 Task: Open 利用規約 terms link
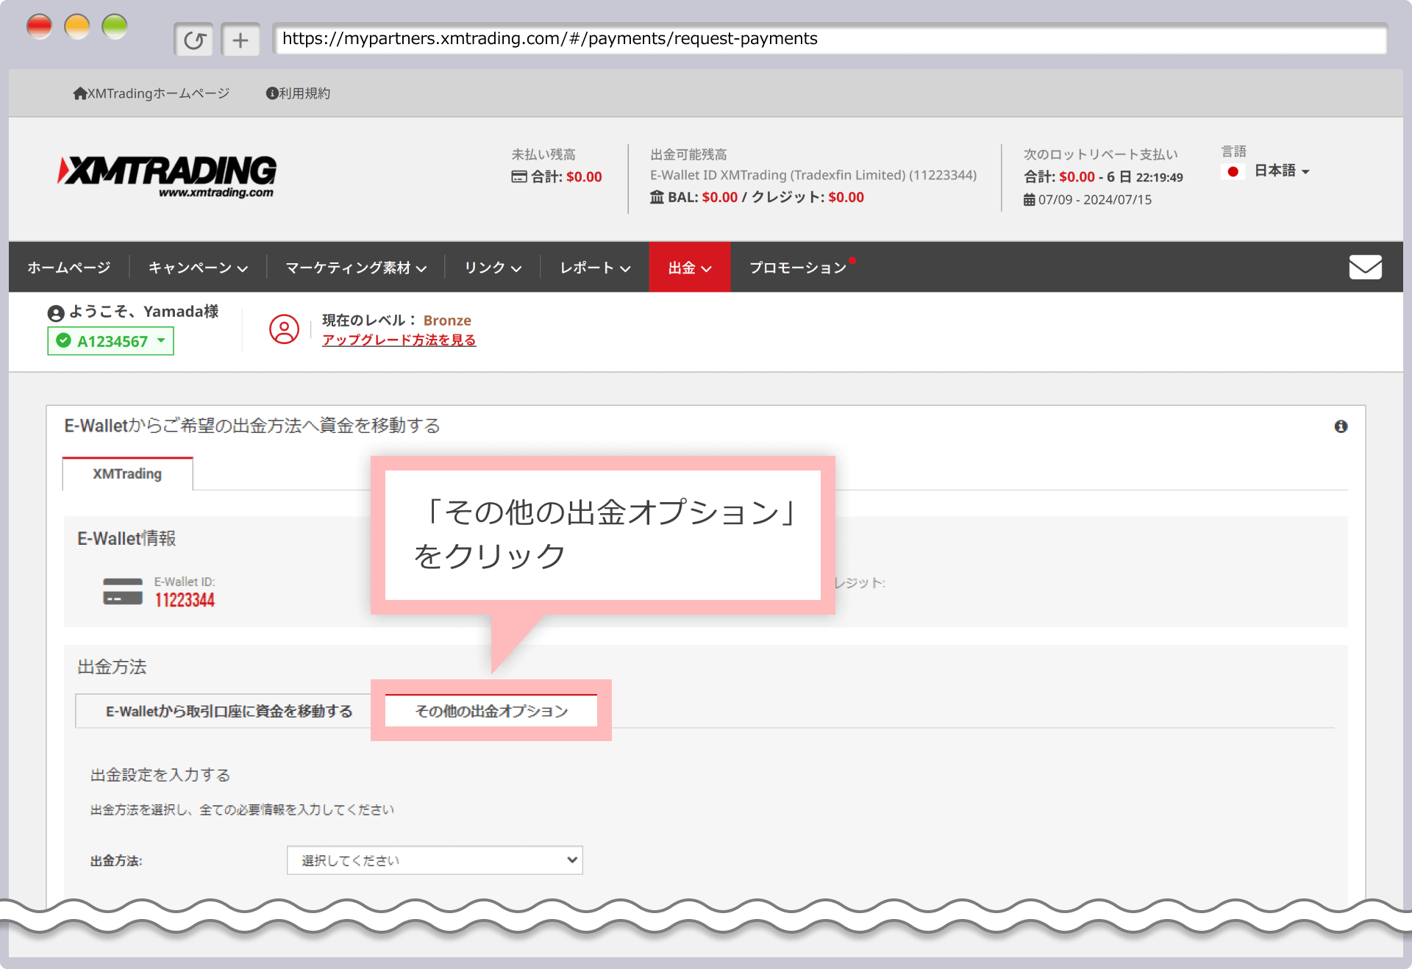[298, 93]
